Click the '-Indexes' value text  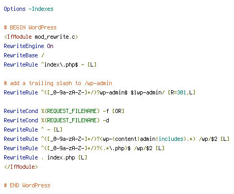point(41,9)
